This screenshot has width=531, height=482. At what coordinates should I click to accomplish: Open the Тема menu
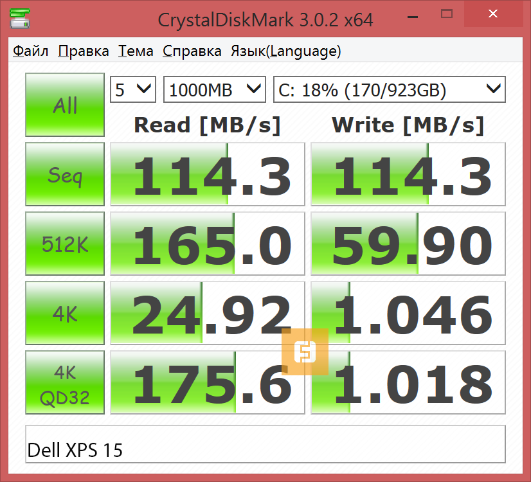136,51
